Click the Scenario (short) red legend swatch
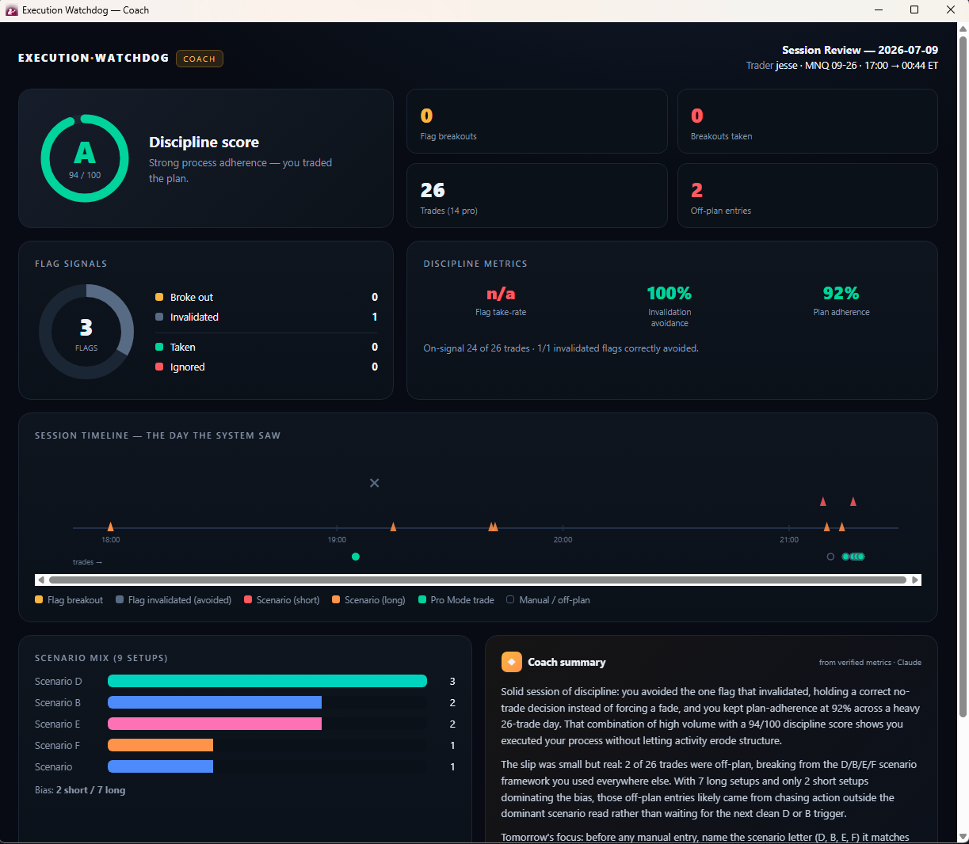Image resolution: width=969 pixels, height=844 pixels. [248, 600]
